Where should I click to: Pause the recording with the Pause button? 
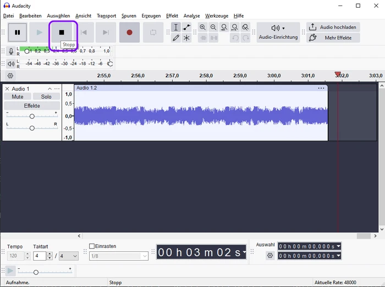pos(17,32)
